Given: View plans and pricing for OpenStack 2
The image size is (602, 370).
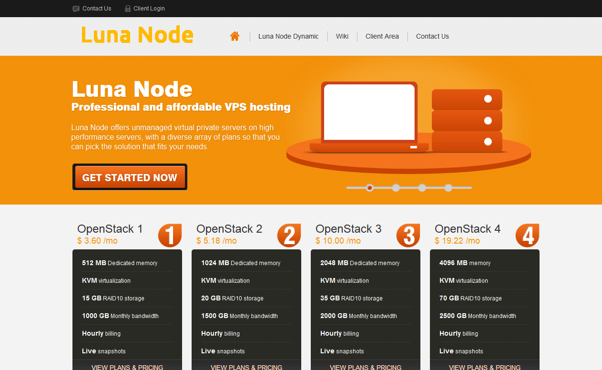Looking at the screenshot, I should (x=246, y=367).
